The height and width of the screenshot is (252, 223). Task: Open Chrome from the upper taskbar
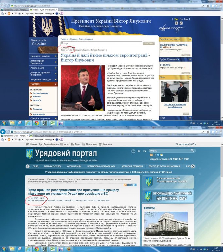37,123
